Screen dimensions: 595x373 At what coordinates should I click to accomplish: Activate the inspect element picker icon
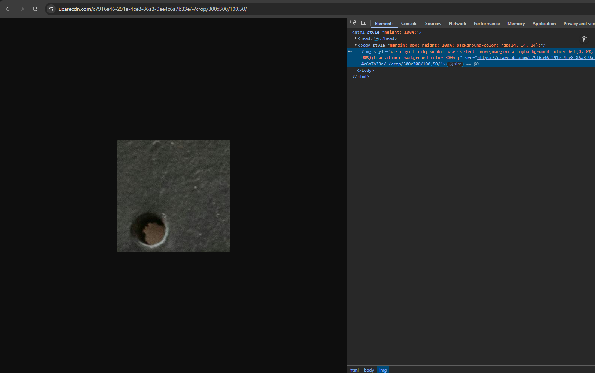353,23
